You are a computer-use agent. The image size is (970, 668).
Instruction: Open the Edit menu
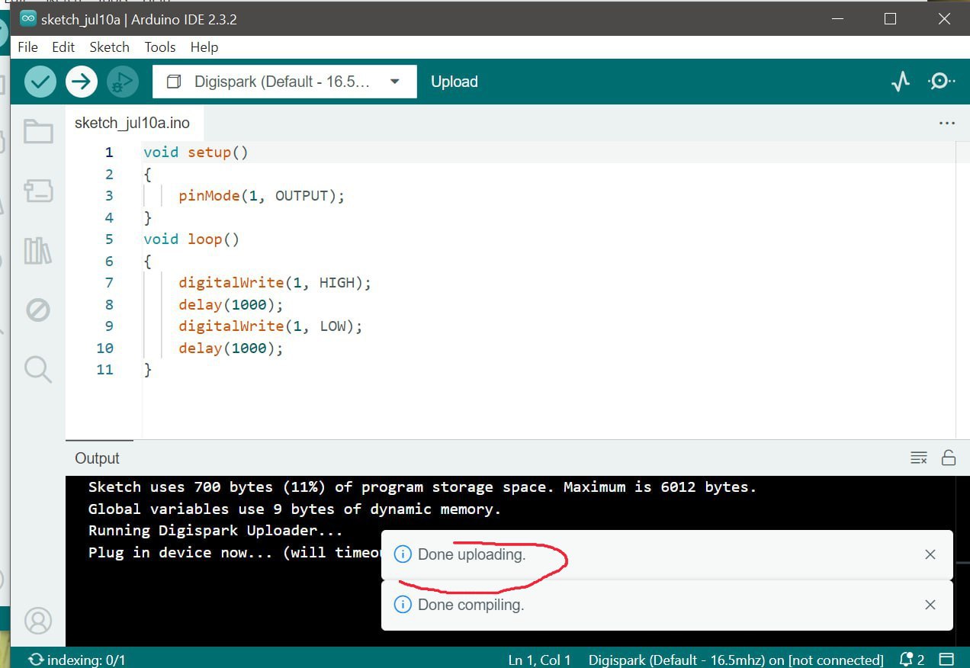pyautogui.click(x=63, y=47)
